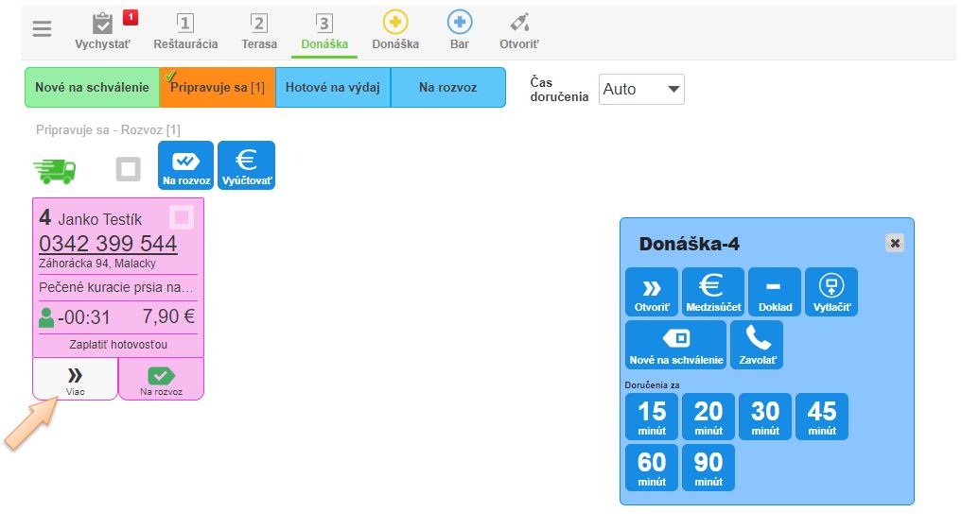The width and height of the screenshot is (962, 529).
Task: Toggle the select-all checkbox beside the truck
Action: coord(128,169)
